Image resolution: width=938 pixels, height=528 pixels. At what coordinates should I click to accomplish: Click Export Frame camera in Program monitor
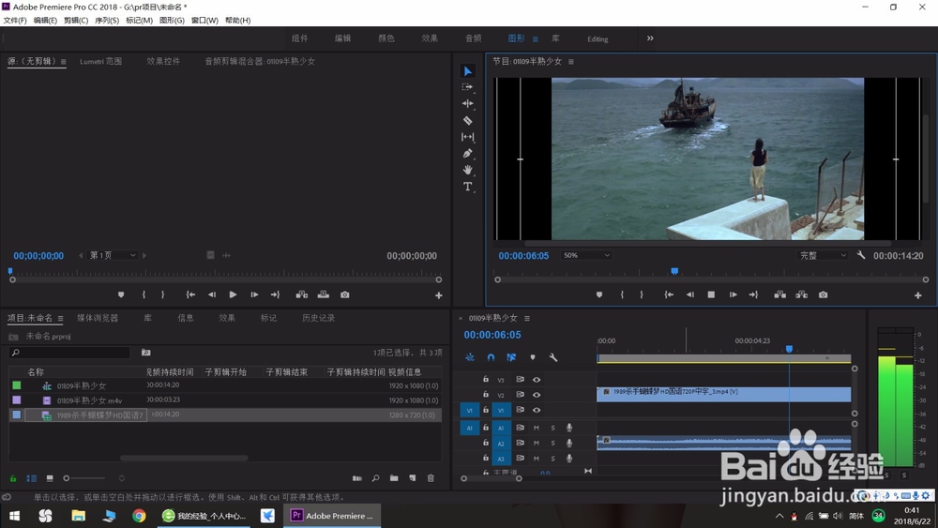(x=824, y=294)
